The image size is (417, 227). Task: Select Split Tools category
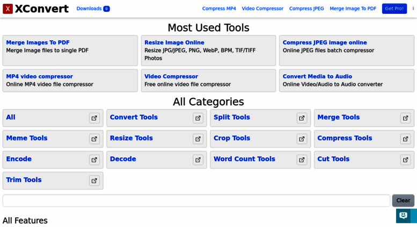(x=232, y=117)
